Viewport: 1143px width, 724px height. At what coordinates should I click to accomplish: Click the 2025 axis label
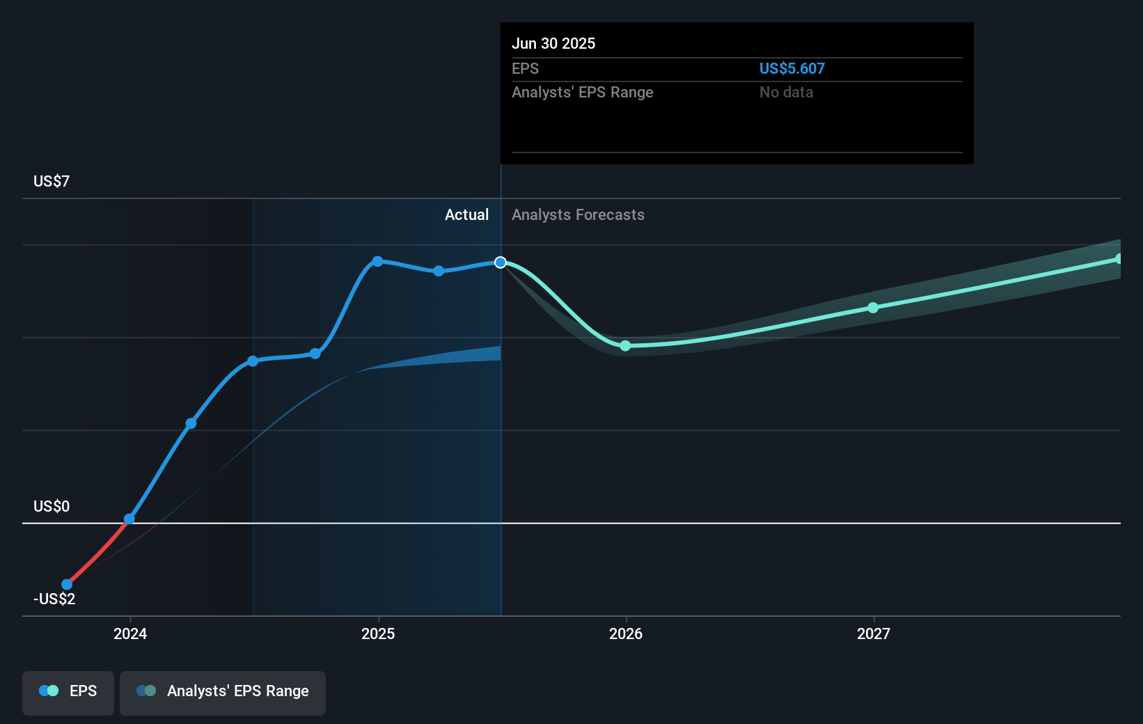tap(377, 634)
